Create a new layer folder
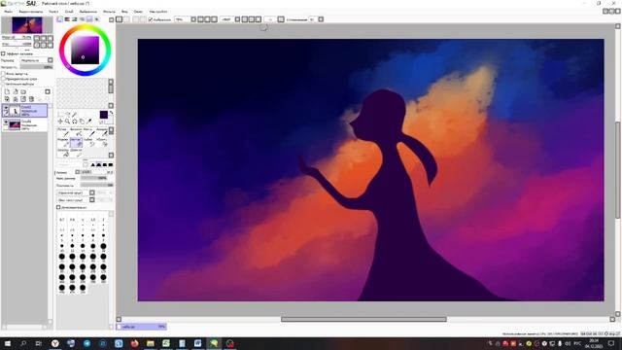Image resolution: width=622 pixels, height=350 pixels. 23,91
